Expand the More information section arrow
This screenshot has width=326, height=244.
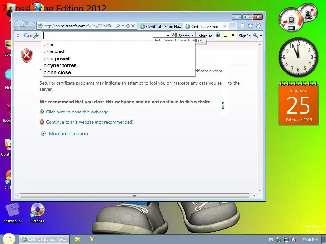(x=43, y=133)
